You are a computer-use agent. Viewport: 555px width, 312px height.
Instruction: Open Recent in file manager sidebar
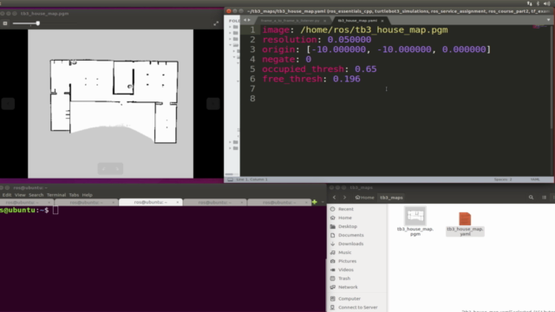[x=346, y=209]
